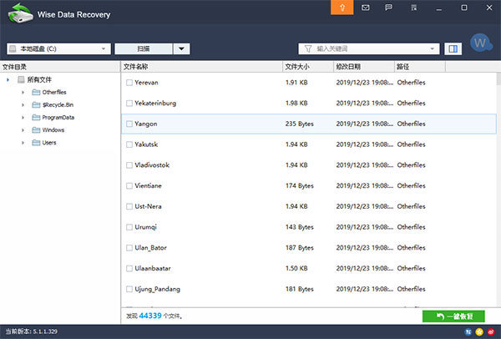Click the 所有文件 drive icon
Viewport: 501px width, 339px height.
(21, 79)
